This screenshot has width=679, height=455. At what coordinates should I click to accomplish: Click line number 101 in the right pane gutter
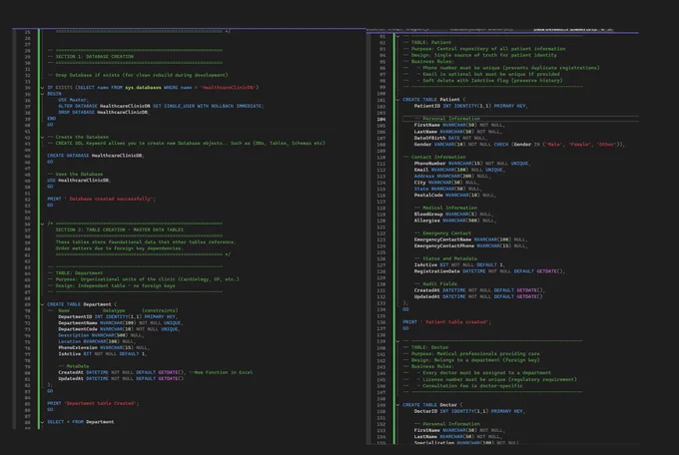(x=381, y=100)
